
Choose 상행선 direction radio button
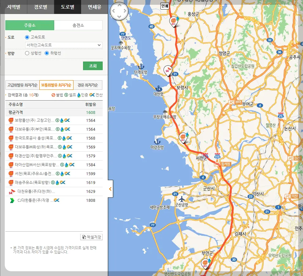click(27, 53)
